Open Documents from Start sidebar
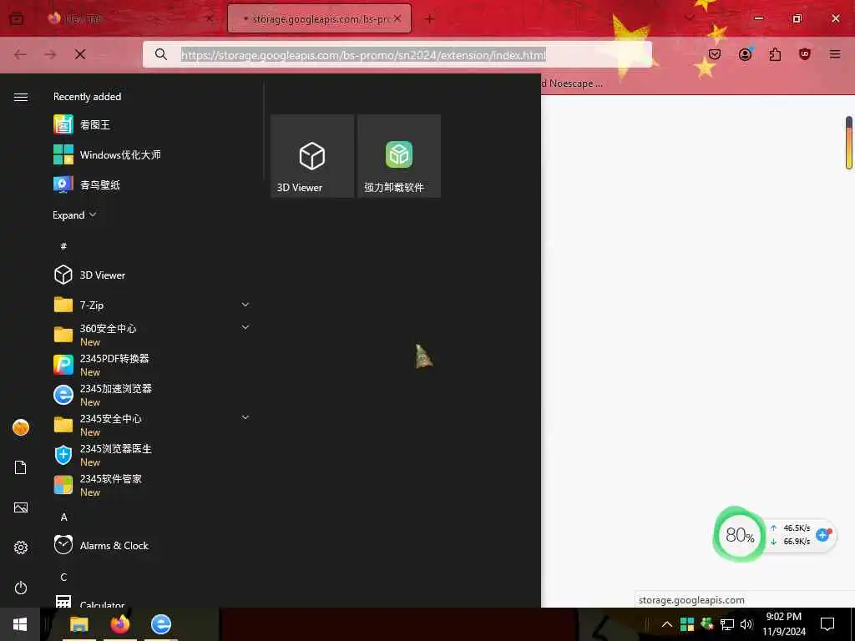 [x=21, y=467]
